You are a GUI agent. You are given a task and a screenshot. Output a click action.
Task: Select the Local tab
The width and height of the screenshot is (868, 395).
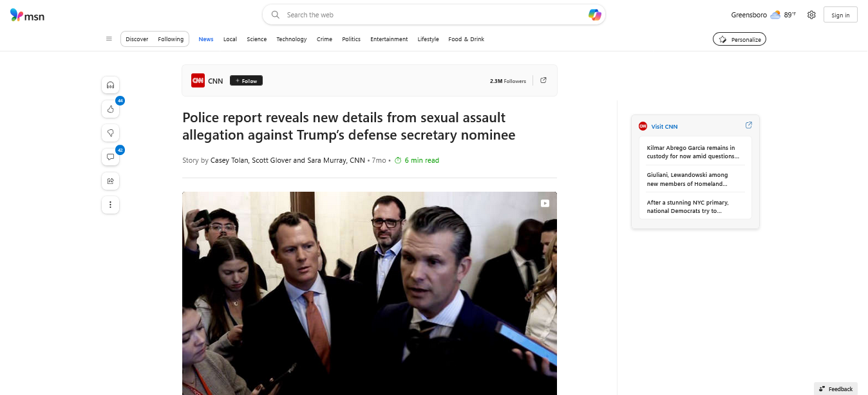pos(230,39)
